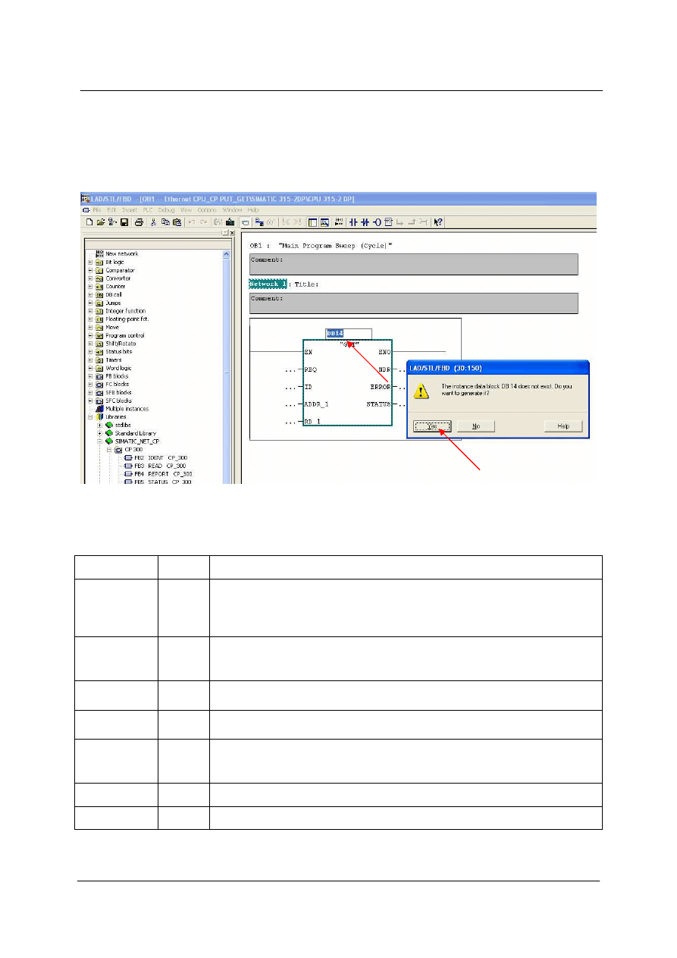Viewport: 677px width, 958px height.
Task: Expand the Bit logic folder
Action: (x=90, y=262)
